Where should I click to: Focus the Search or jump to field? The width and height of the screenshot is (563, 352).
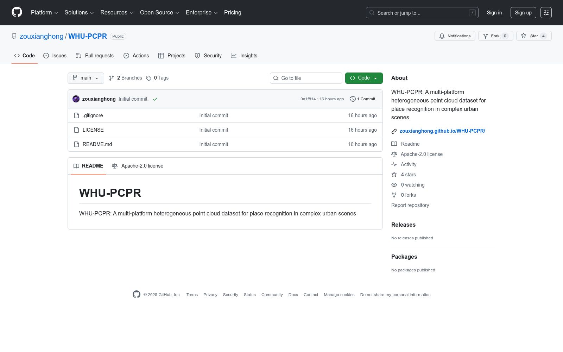coord(422,13)
